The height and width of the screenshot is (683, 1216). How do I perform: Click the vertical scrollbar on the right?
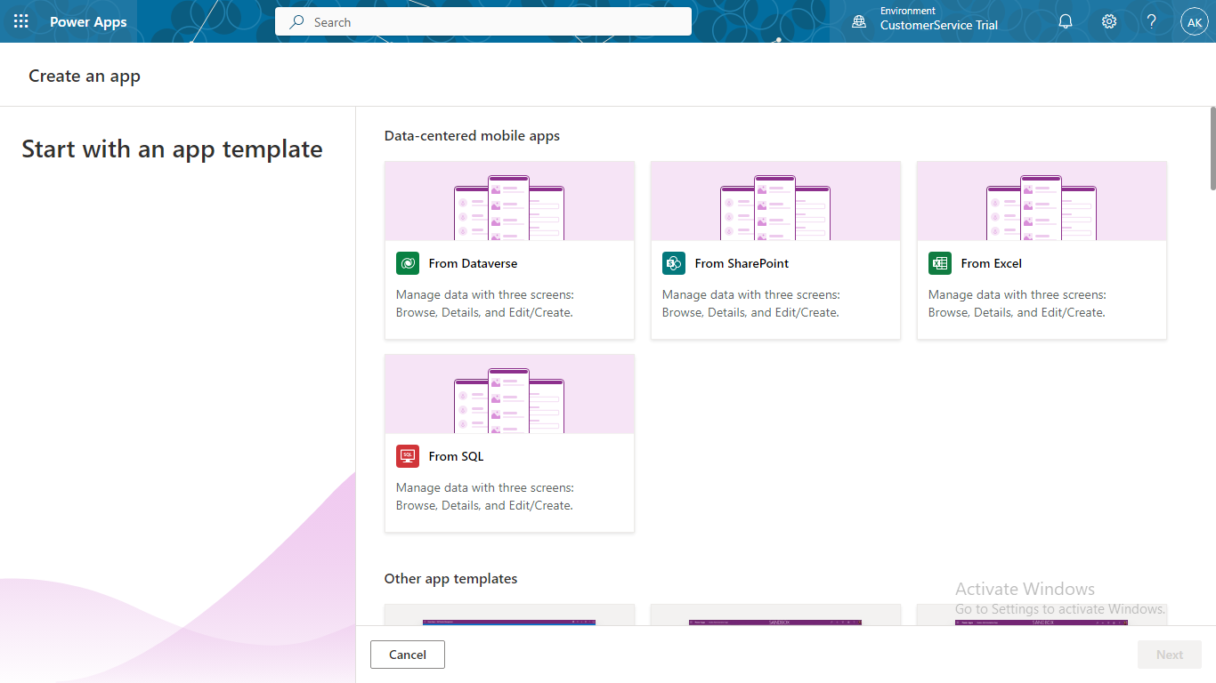coord(1212,148)
